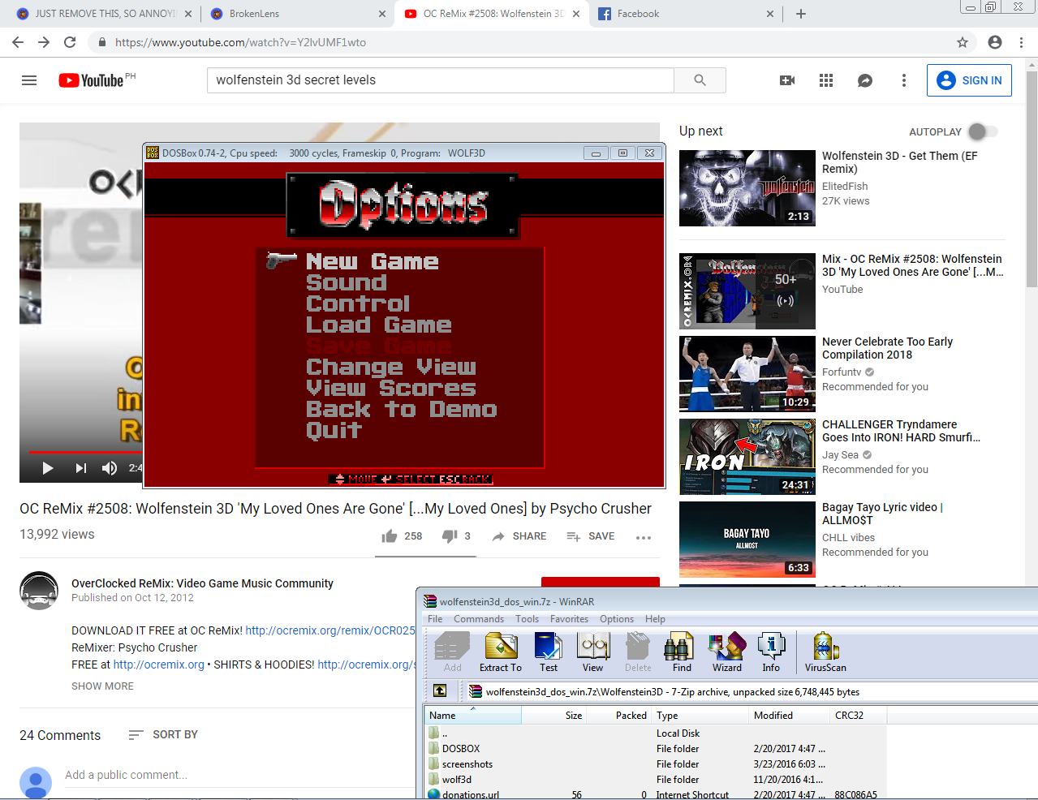1038x800 pixels.
Task: Click the YouTube search magnifier button
Action: pos(700,80)
